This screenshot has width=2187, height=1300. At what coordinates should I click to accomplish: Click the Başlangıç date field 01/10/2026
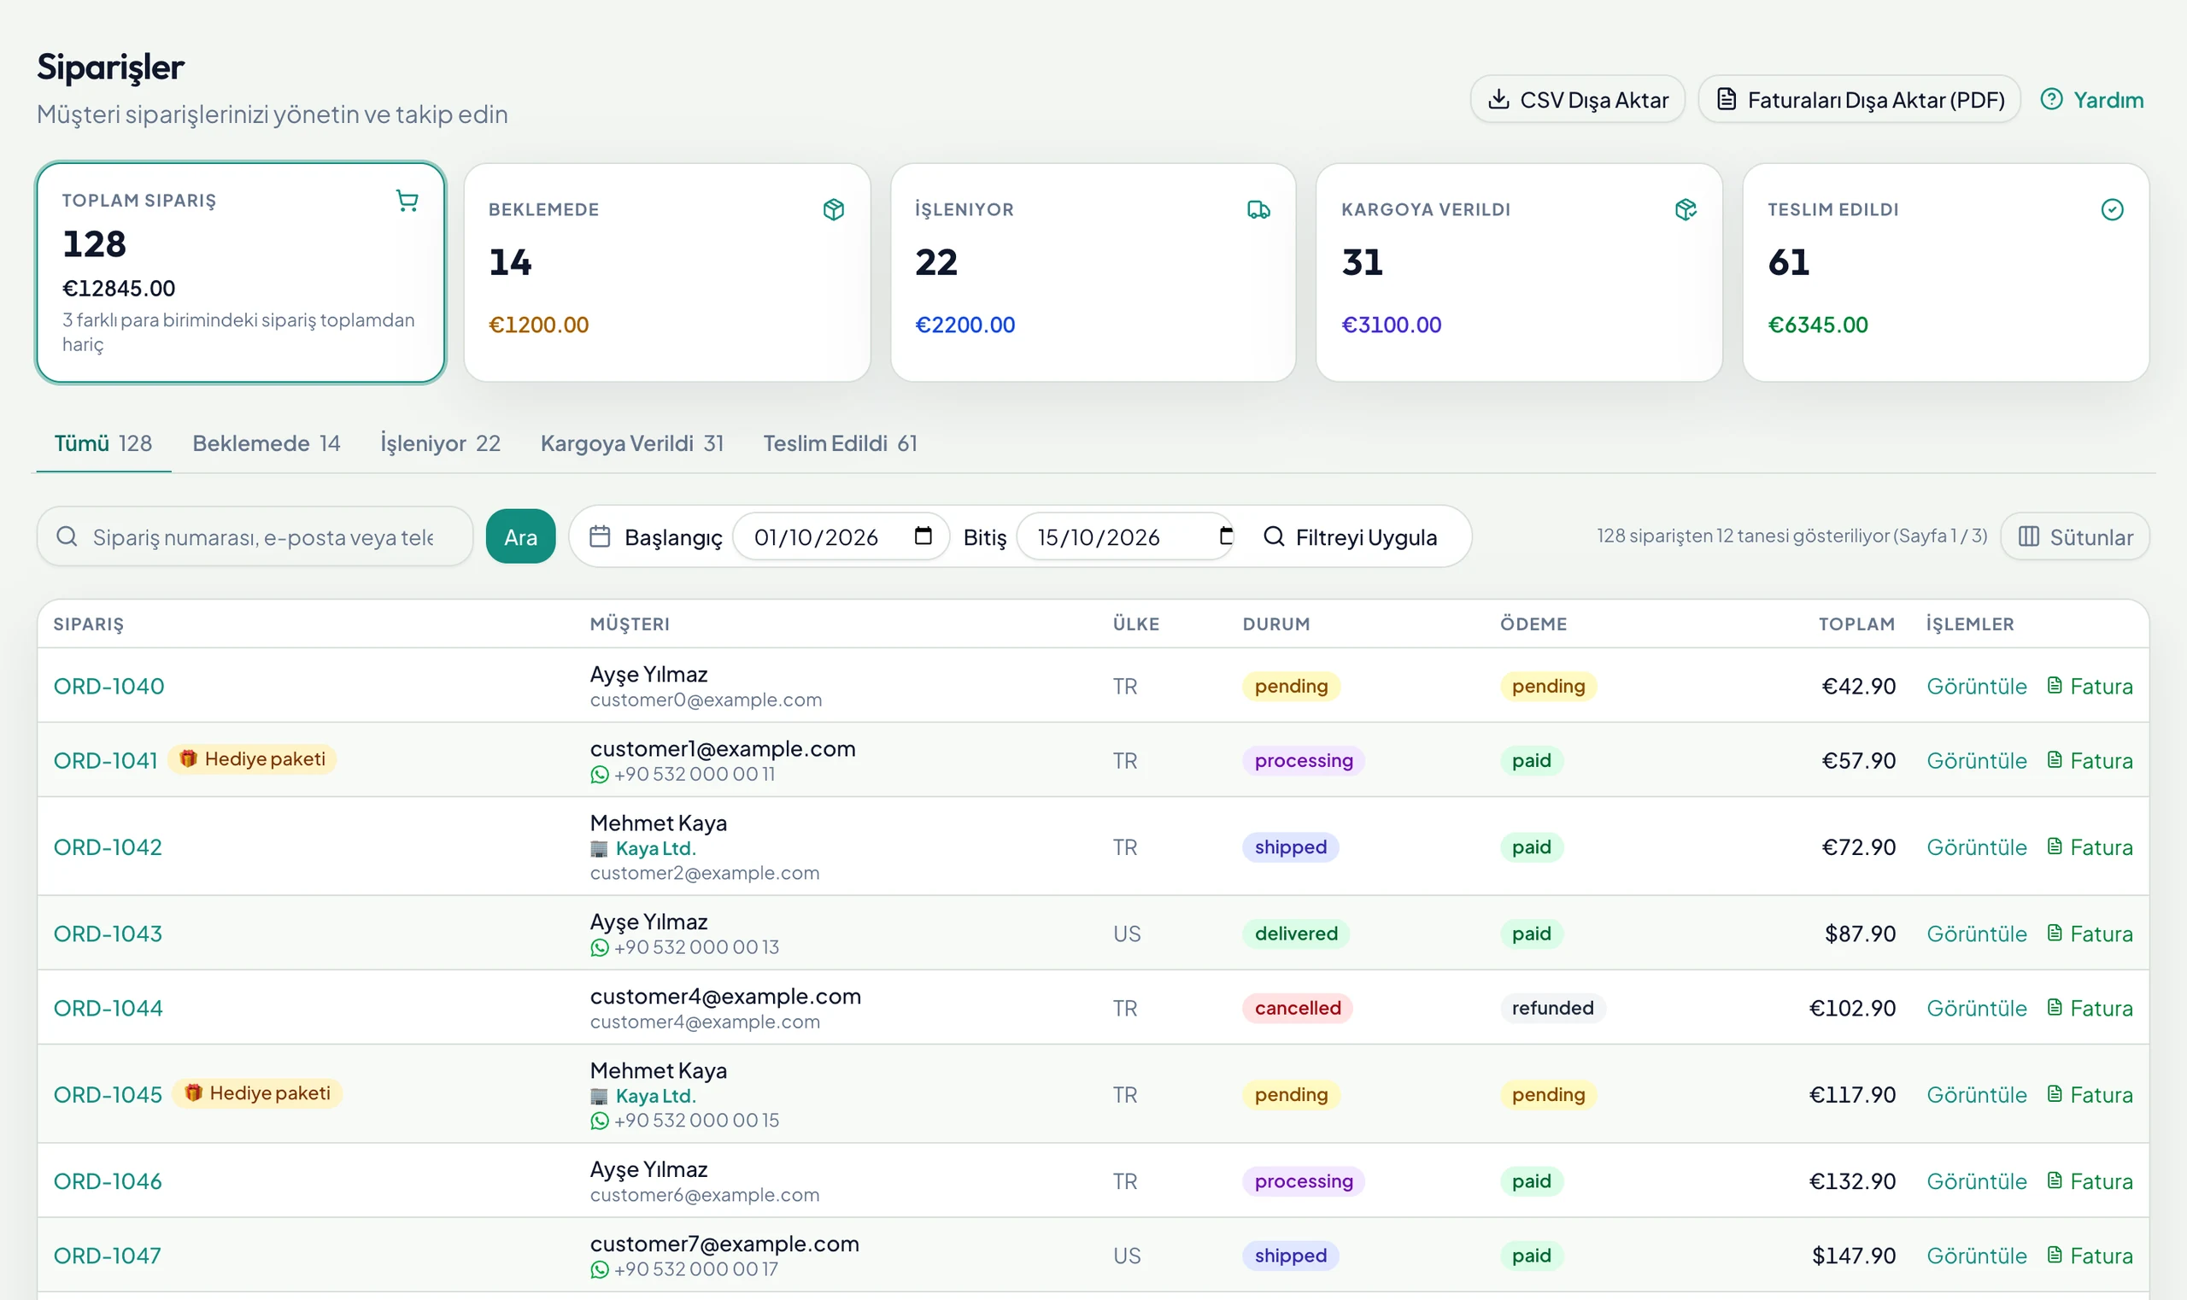point(841,536)
